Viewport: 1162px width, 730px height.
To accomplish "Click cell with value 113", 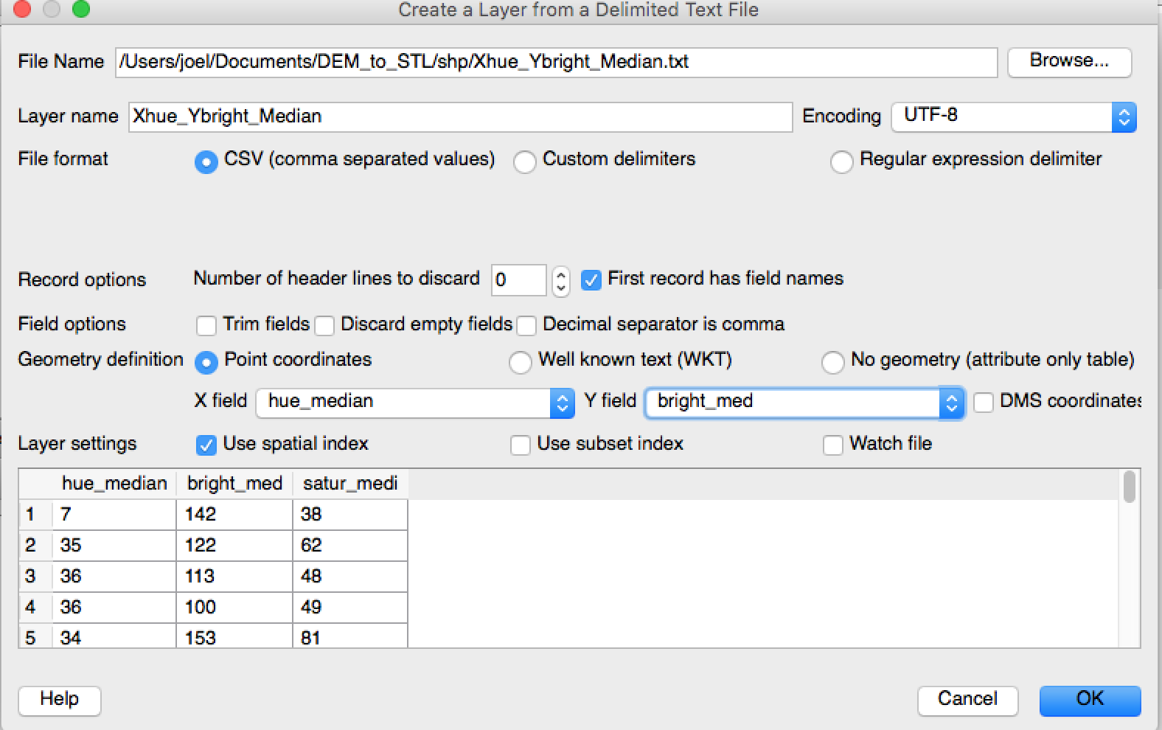I will pos(234,577).
